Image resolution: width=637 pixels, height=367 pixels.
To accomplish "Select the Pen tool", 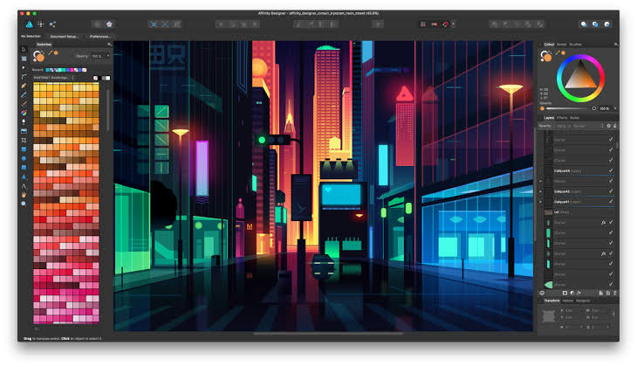I will click(x=24, y=86).
